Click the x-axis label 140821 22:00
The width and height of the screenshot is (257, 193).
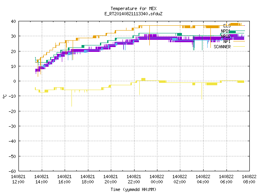coord(134,179)
